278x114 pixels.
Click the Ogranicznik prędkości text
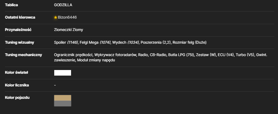[x=74, y=55]
